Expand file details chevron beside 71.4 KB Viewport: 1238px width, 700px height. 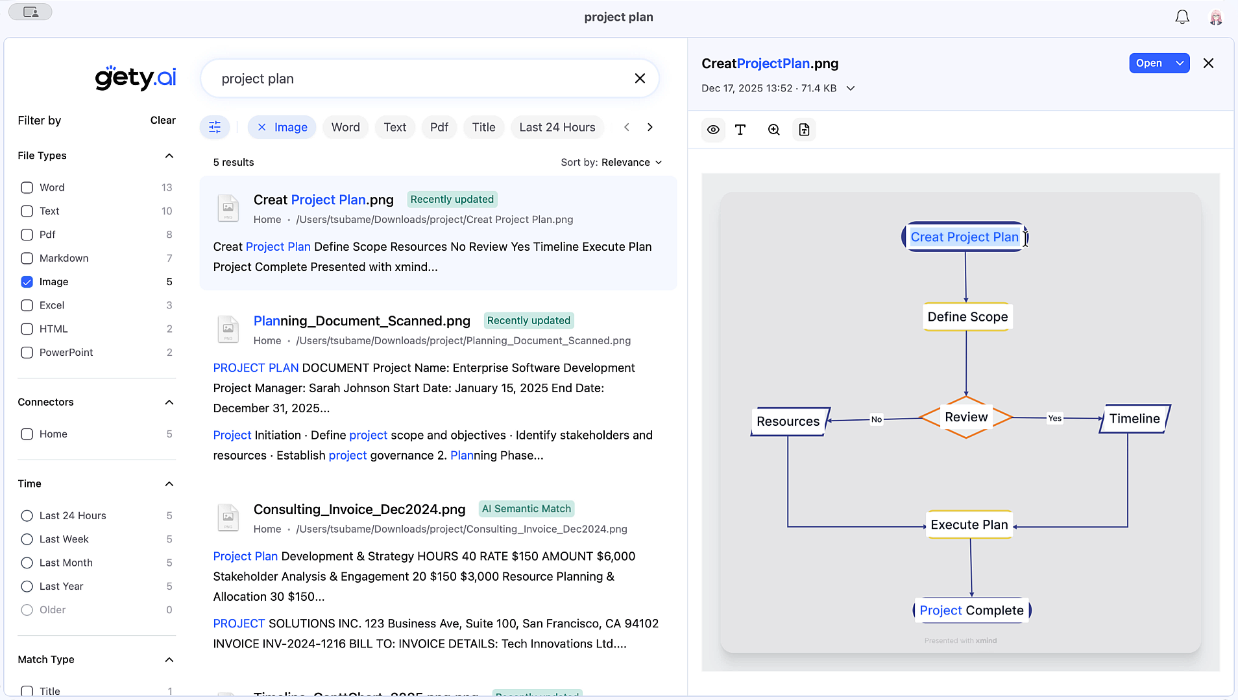pyautogui.click(x=851, y=88)
